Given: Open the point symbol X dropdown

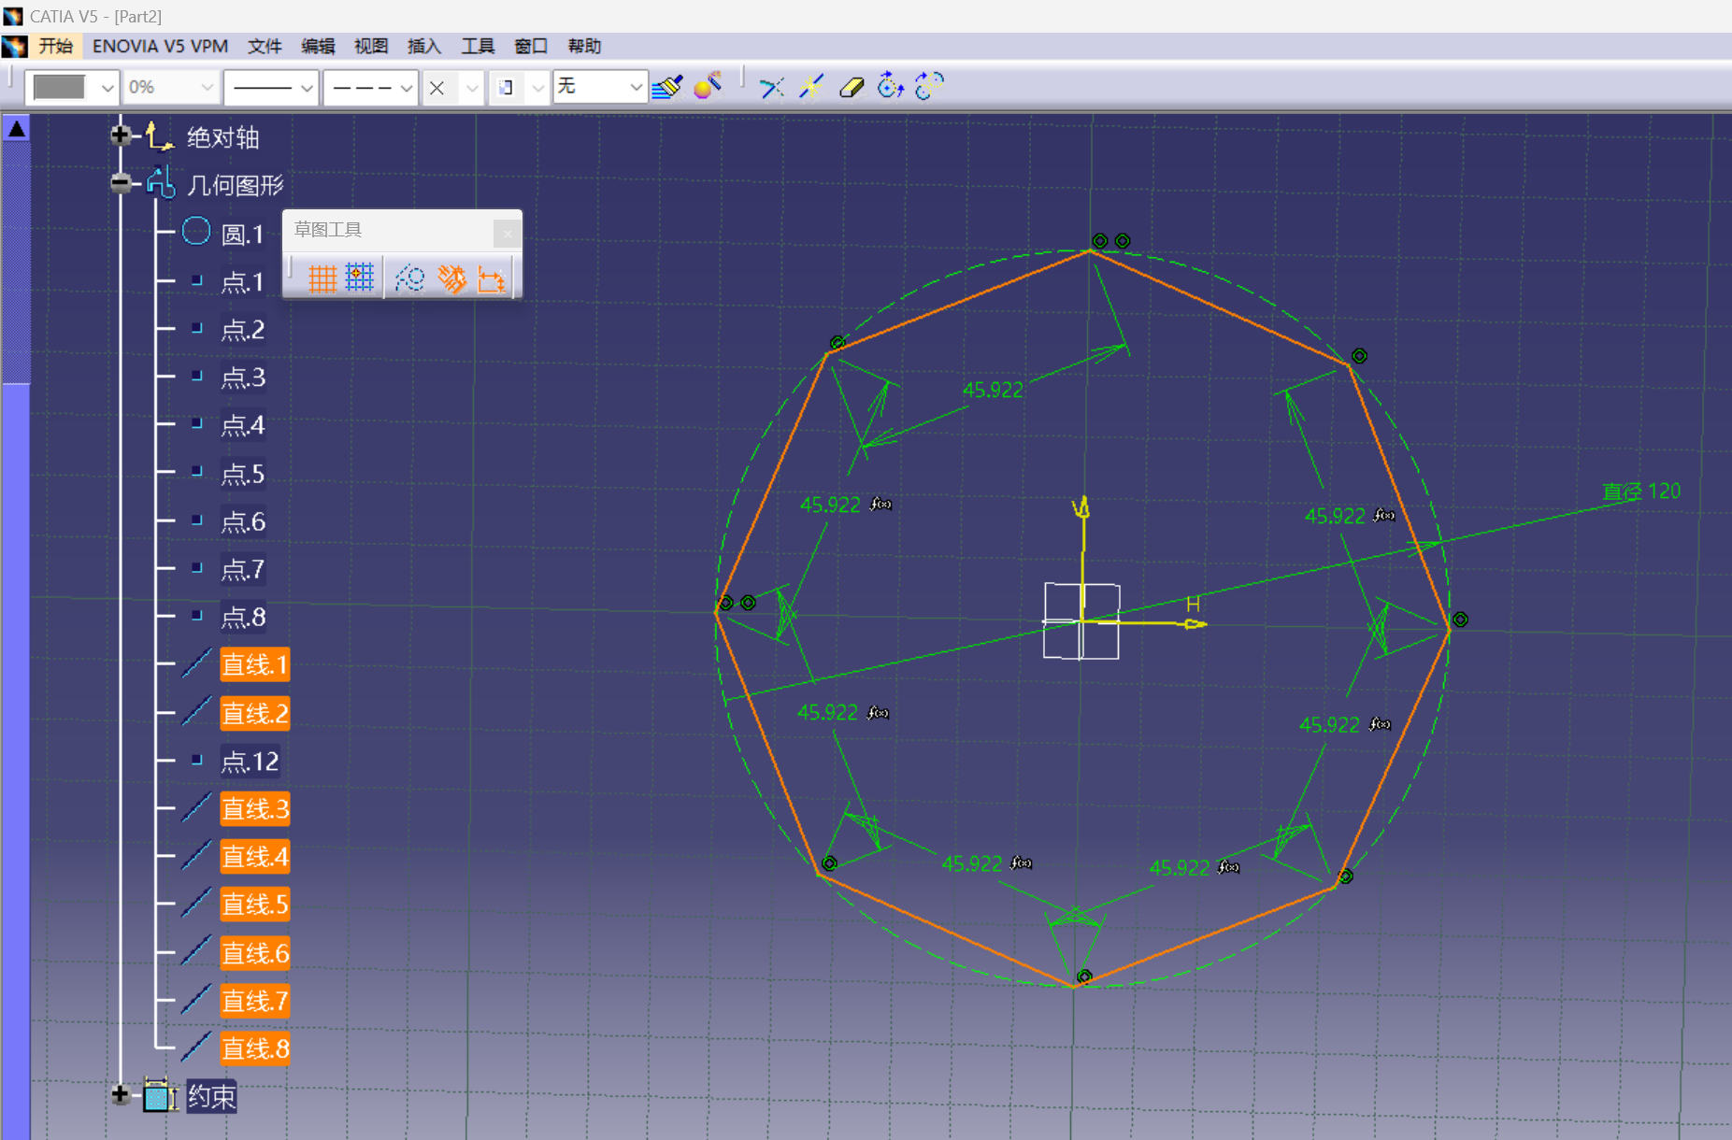Looking at the screenshot, I should click(472, 88).
